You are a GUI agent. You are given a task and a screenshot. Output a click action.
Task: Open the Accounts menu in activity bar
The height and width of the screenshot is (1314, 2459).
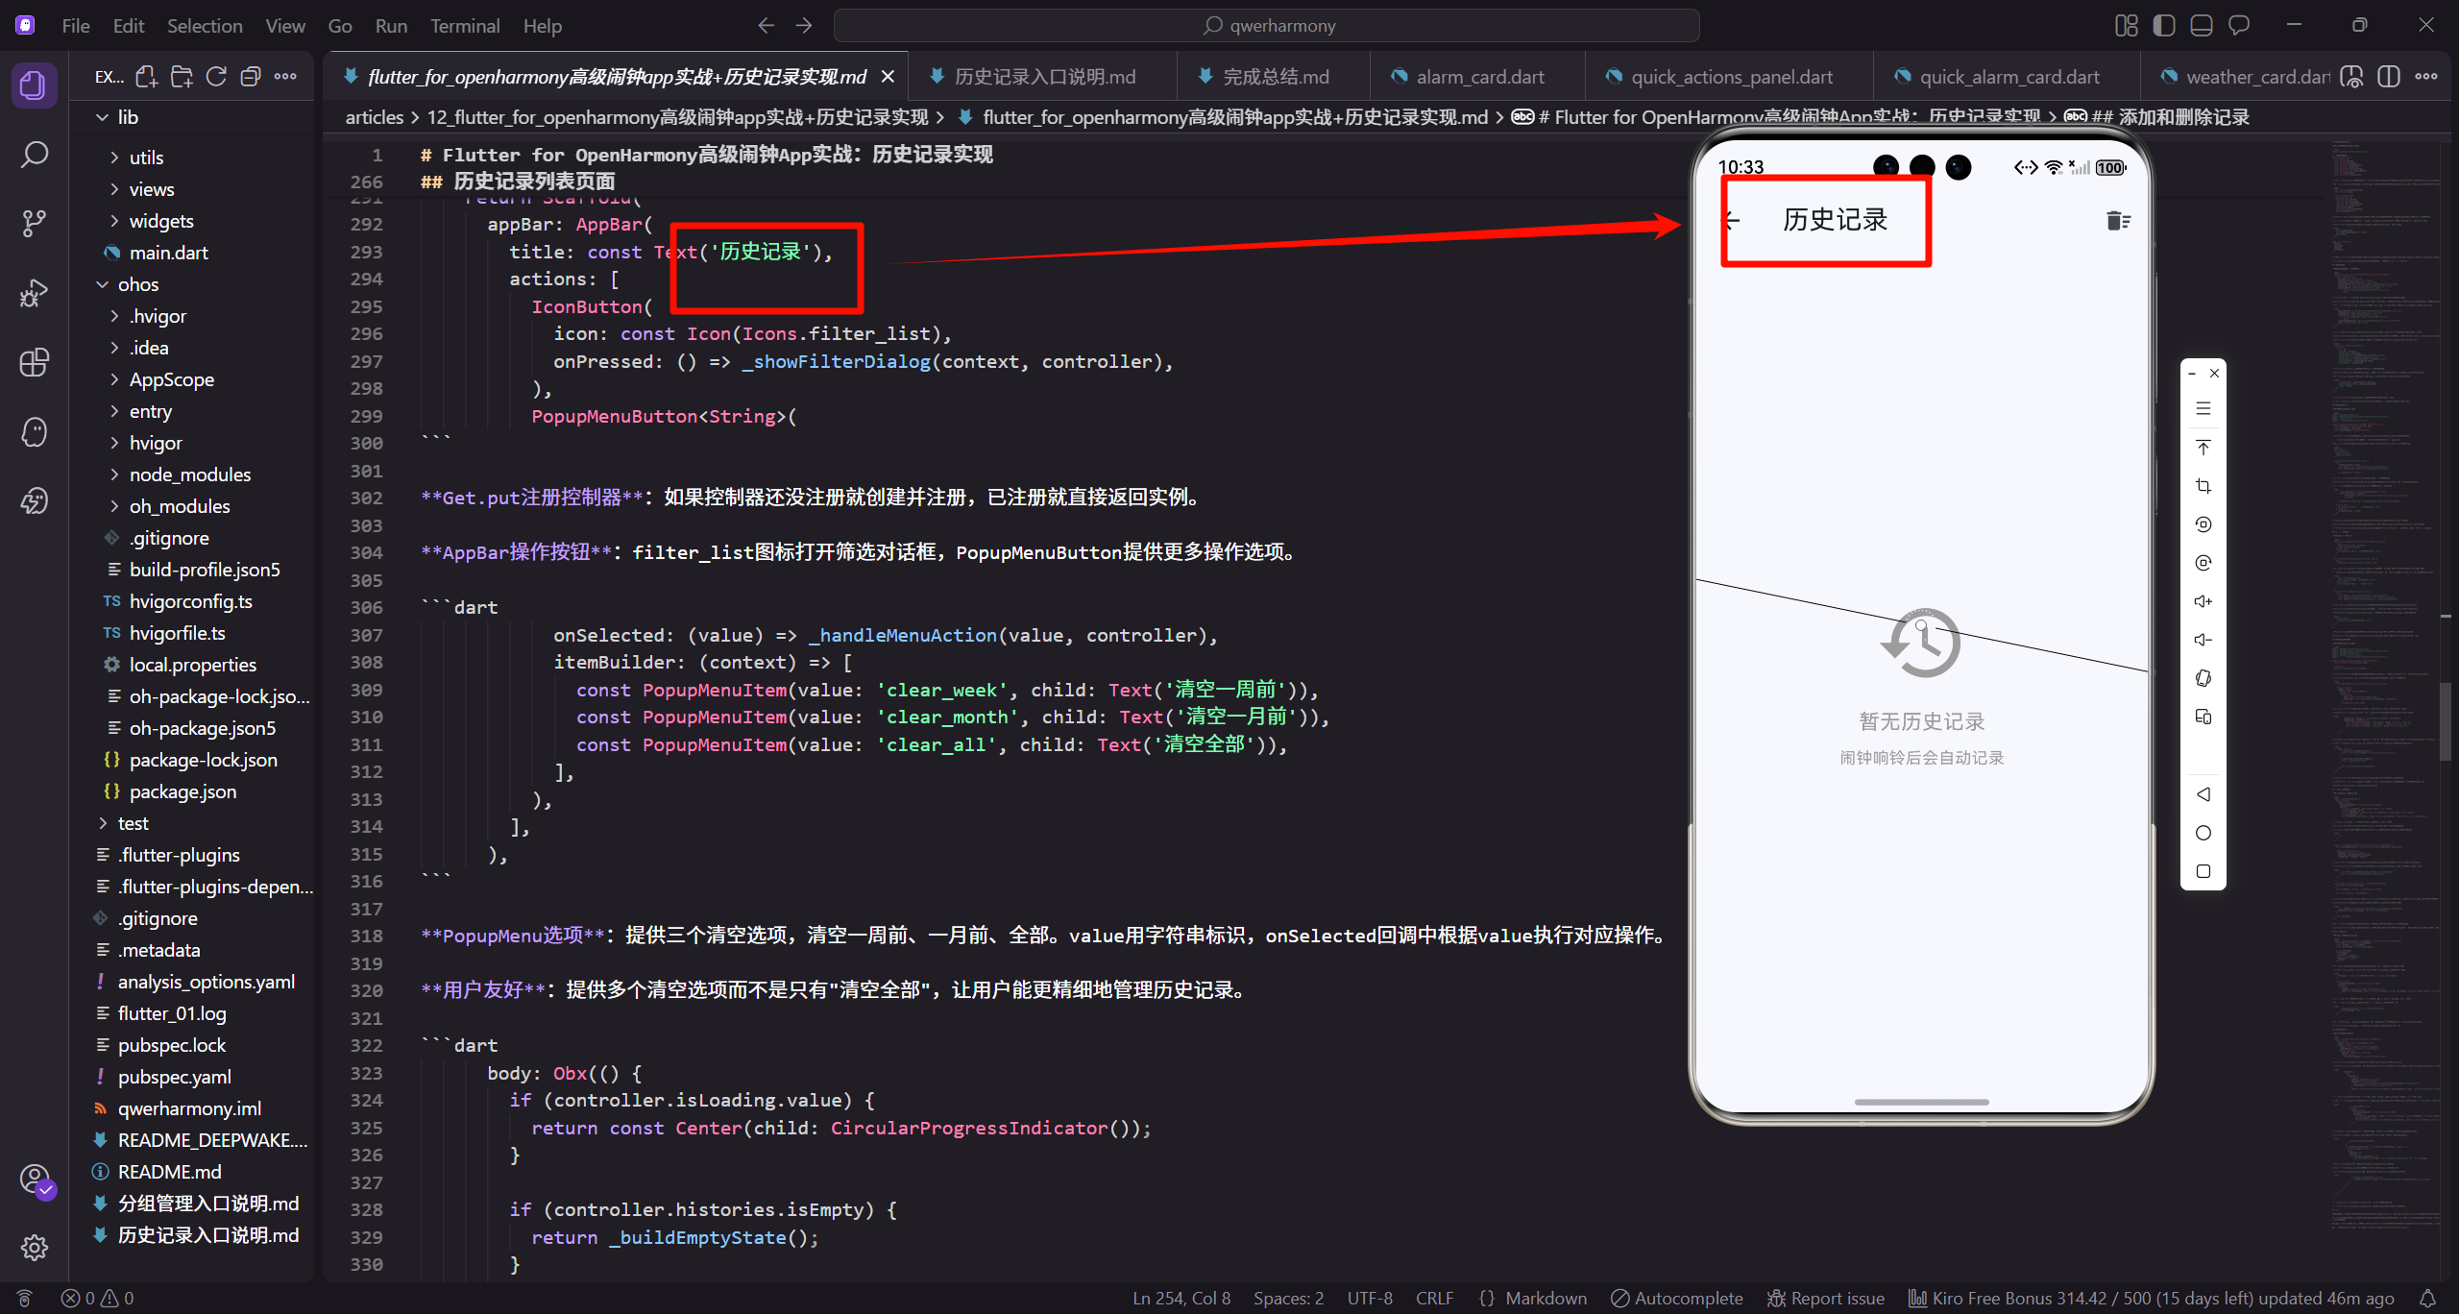click(34, 1180)
